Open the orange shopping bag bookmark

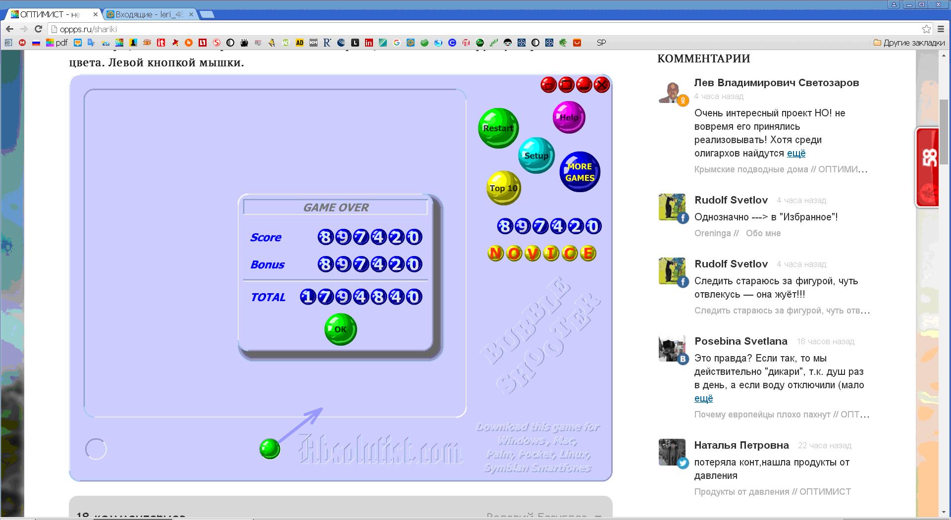577,43
